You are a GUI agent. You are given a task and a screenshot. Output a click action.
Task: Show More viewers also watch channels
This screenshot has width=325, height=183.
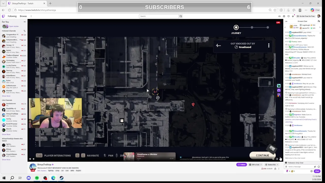tap(6, 160)
